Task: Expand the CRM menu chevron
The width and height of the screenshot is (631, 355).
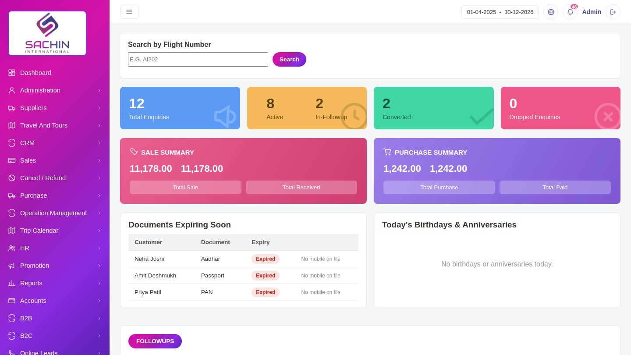Action: 99,143
